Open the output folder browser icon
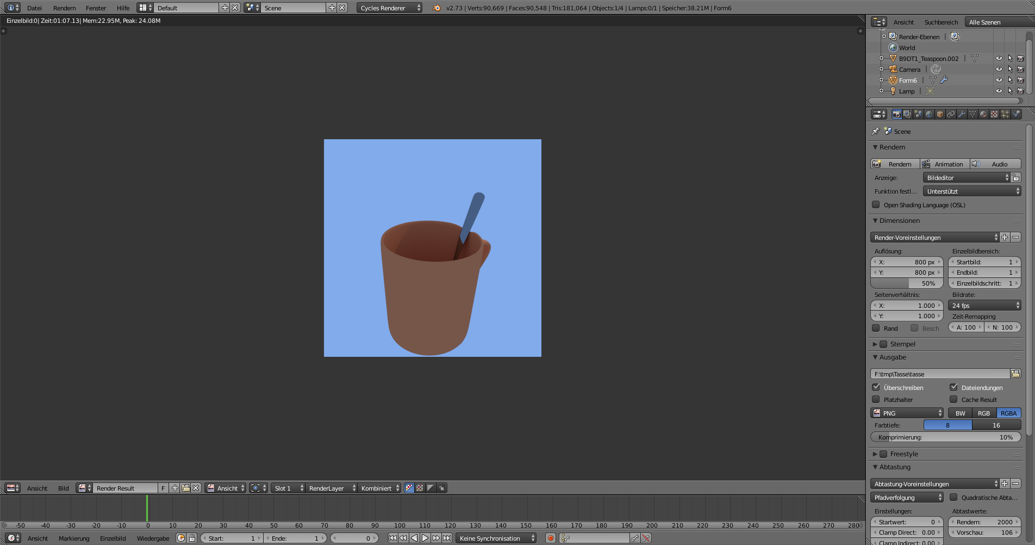1035x545 pixels. tap(1015, 374)
